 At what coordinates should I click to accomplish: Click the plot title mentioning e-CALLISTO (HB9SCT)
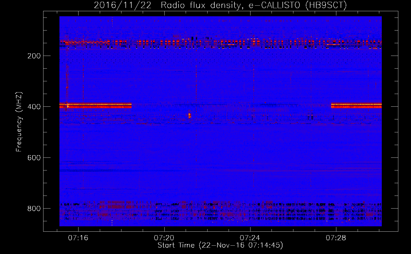click(x=220, y=5)
